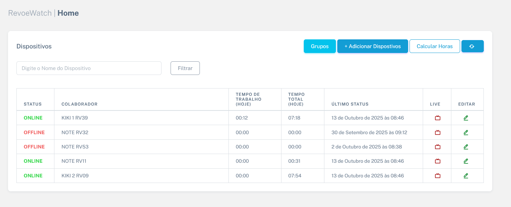This screenshot has height=207, width=511.
Task: Click the refresh icon button
Action: 472,46
